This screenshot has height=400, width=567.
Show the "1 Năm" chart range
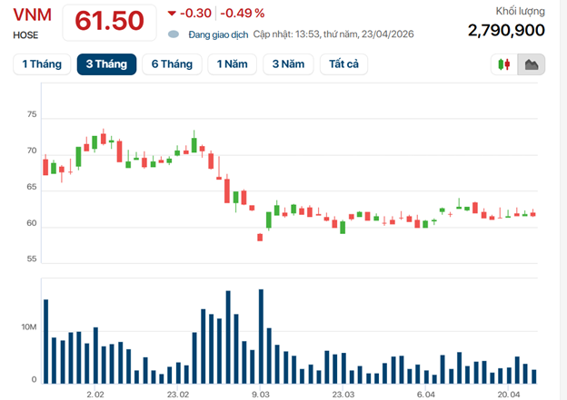[x=232, y=64]
